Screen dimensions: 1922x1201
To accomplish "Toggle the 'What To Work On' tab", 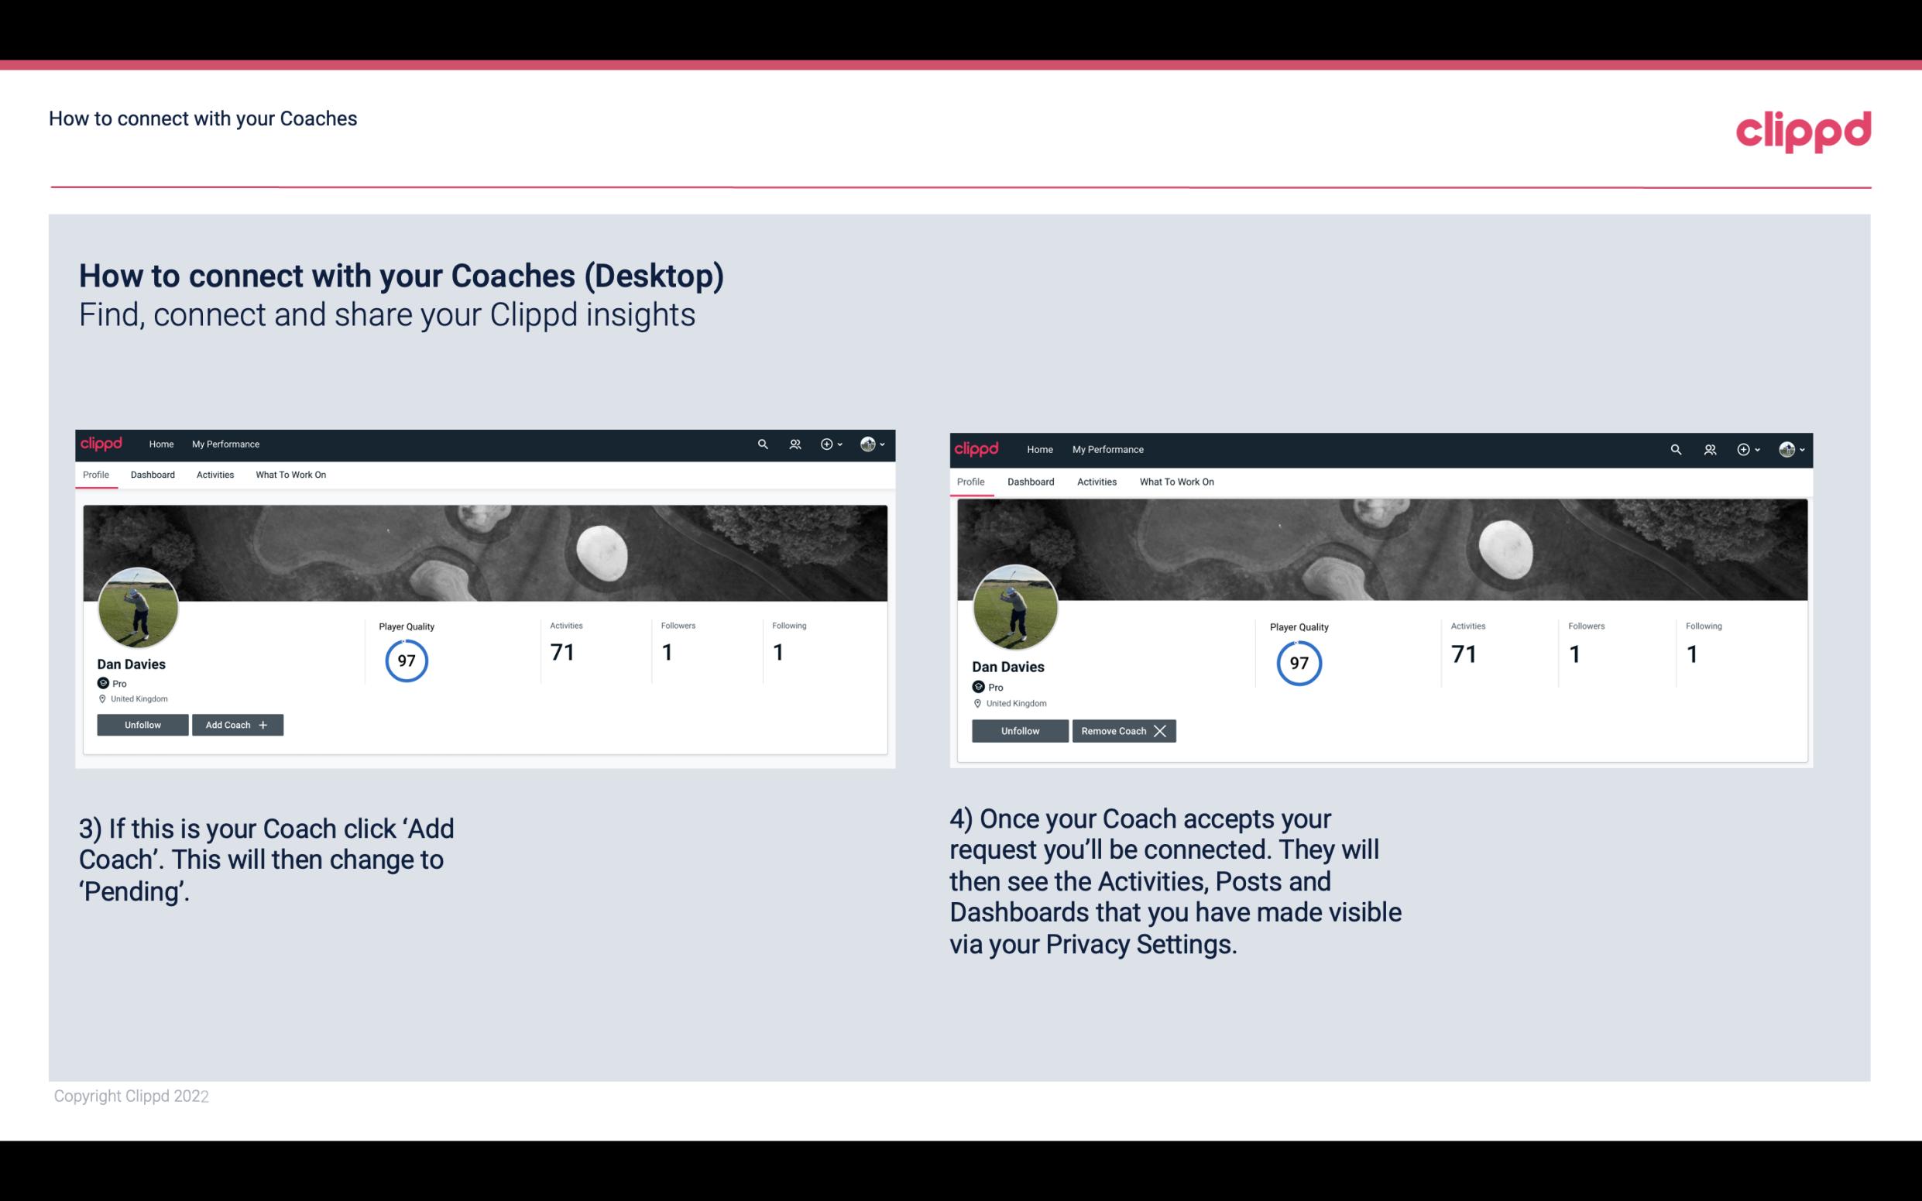I will pyautogui.click(x=290, y=475).
